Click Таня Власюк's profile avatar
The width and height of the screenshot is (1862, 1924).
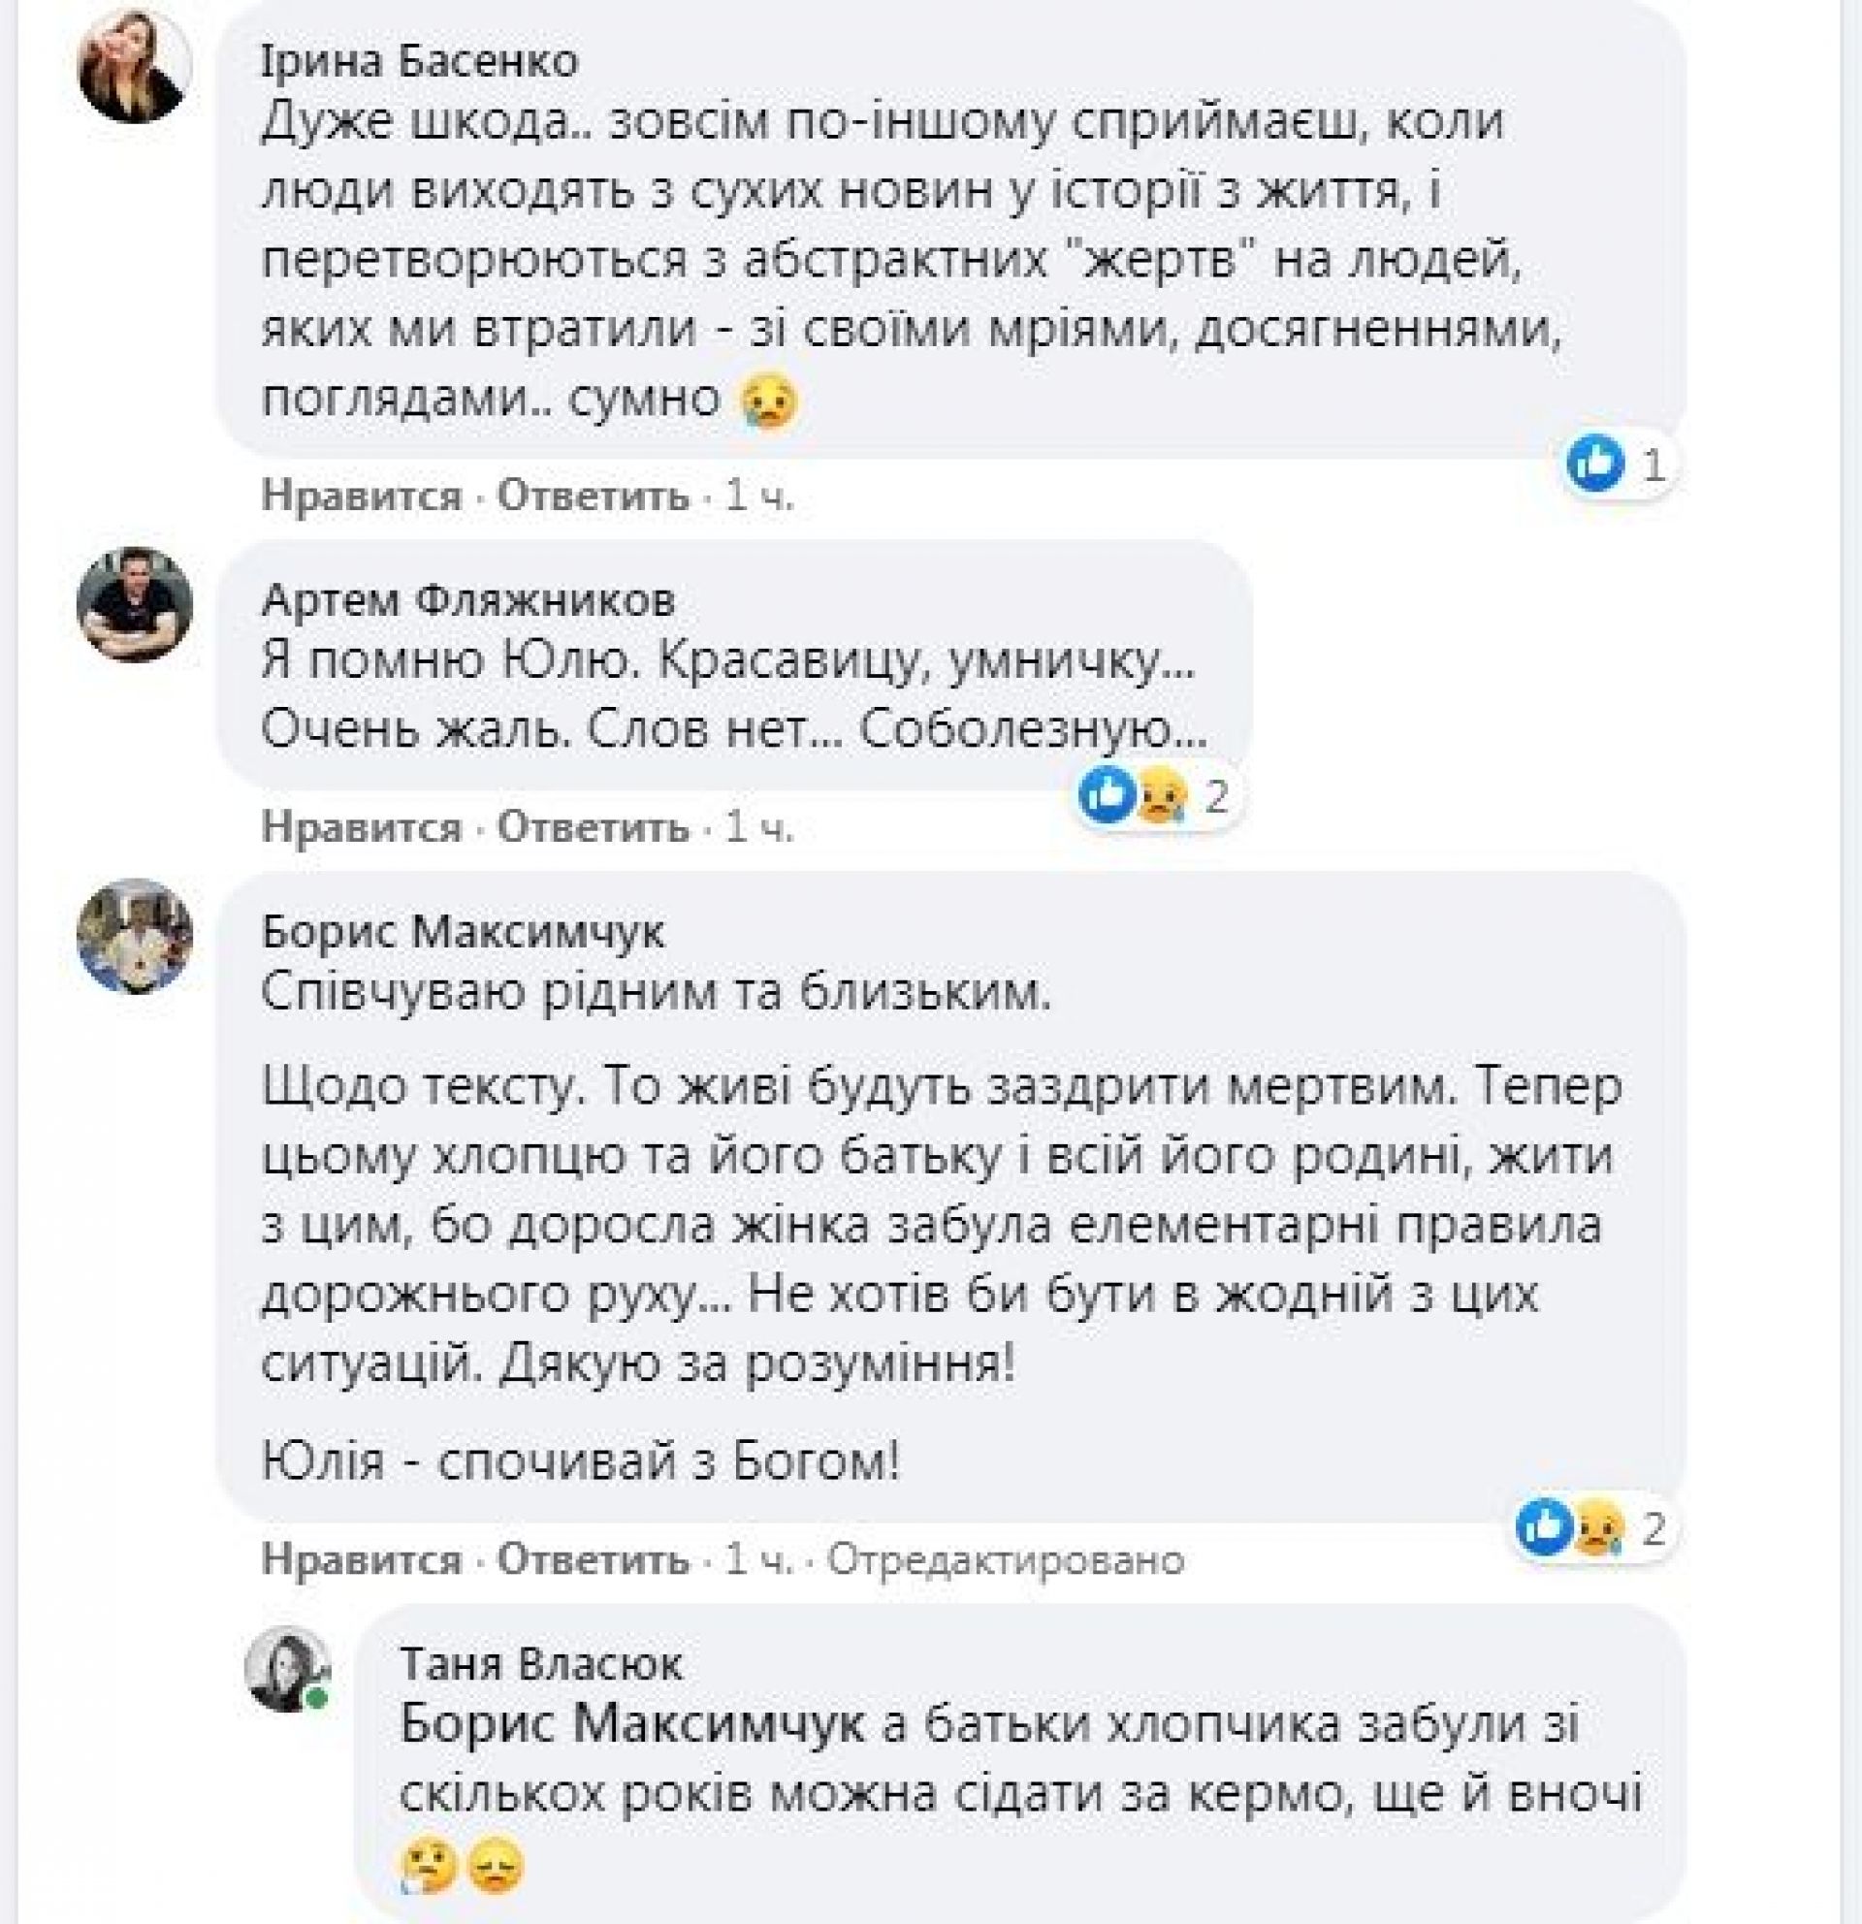287,1669
